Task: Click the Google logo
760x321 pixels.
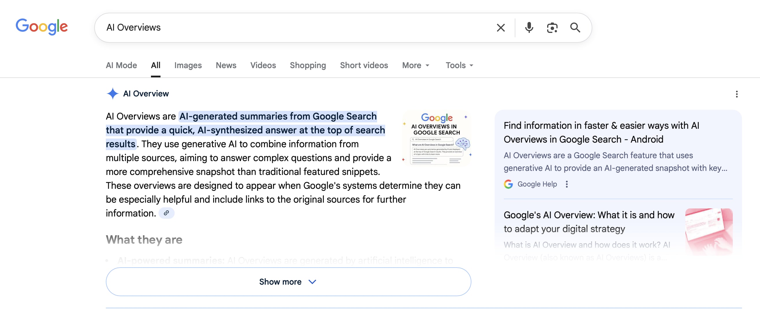Action: tap(42, 27)
